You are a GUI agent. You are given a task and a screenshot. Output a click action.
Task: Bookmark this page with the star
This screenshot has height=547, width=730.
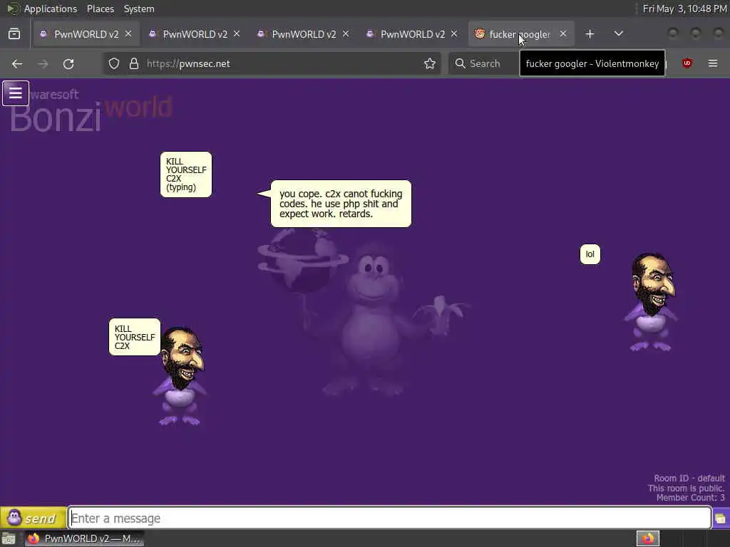point(430,63)
